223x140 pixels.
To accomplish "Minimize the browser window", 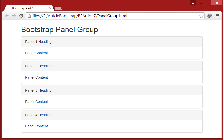I will click(x=201, y=3).
